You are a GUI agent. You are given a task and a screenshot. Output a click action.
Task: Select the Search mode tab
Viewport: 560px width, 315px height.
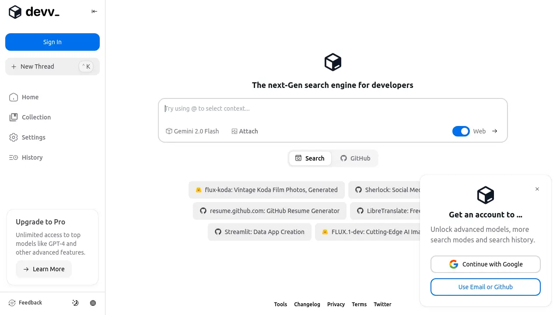(x=310, y=158)
